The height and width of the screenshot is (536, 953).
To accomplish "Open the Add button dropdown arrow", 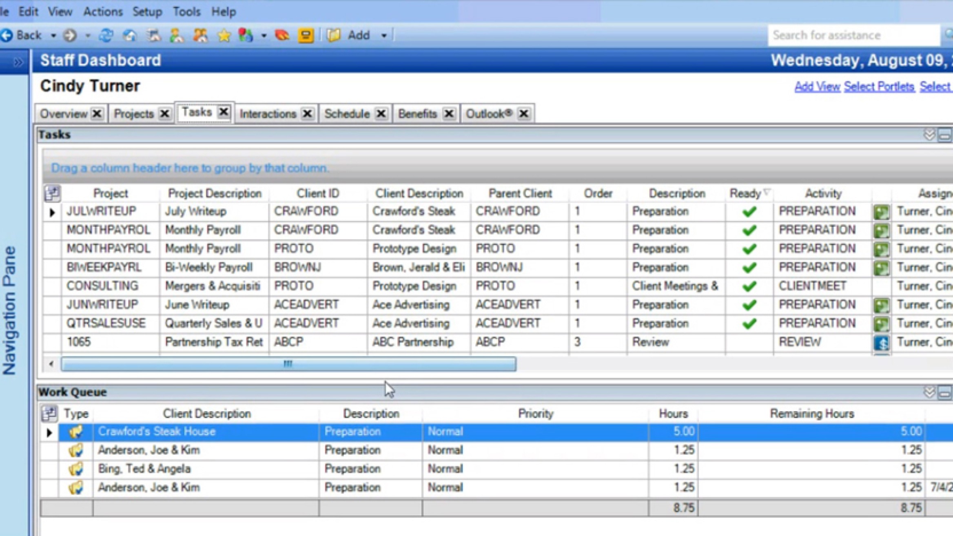I will point(383,35).
